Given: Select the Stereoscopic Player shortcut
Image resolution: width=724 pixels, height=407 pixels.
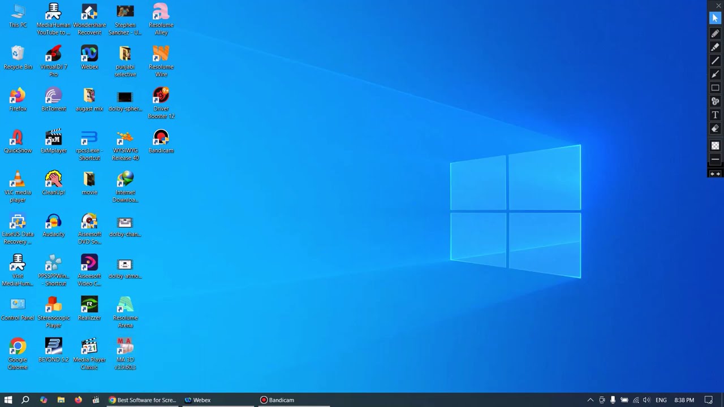Looking at the screenshot, I should (54, 312).
